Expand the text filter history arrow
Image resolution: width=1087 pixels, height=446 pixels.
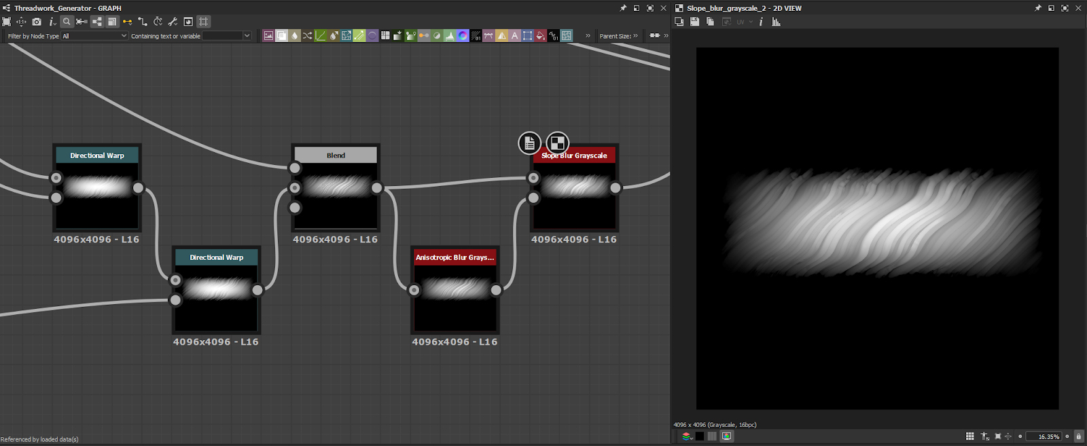click(247, 36)
